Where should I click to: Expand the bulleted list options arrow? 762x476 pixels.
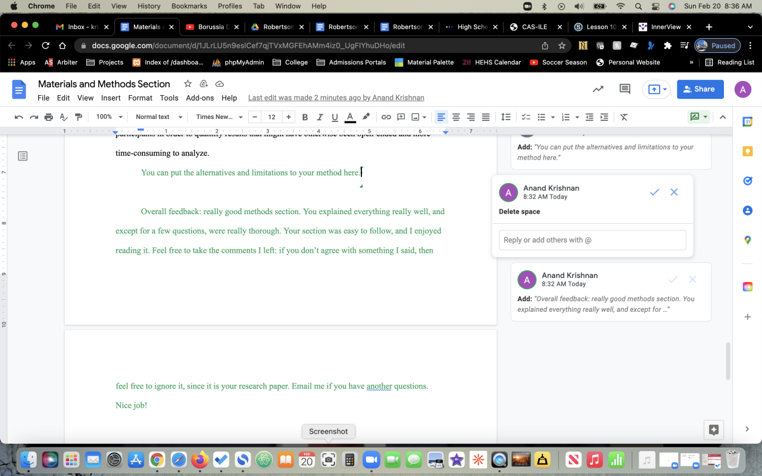(553, 117)
